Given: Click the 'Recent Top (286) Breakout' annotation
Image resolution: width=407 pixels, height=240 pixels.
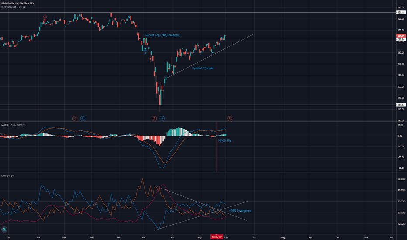Looking at the screenshot, I should [x=162, y=35].
